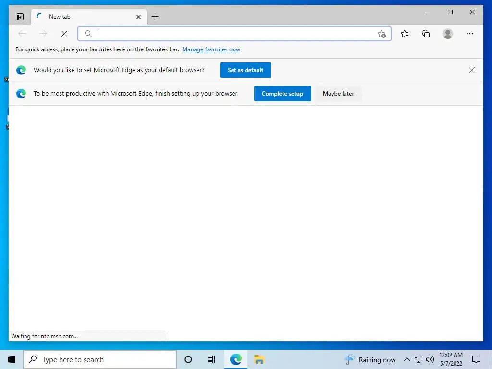Open the volume tray icon
This screenshot has height=369, width=492.
pos(430,359)
